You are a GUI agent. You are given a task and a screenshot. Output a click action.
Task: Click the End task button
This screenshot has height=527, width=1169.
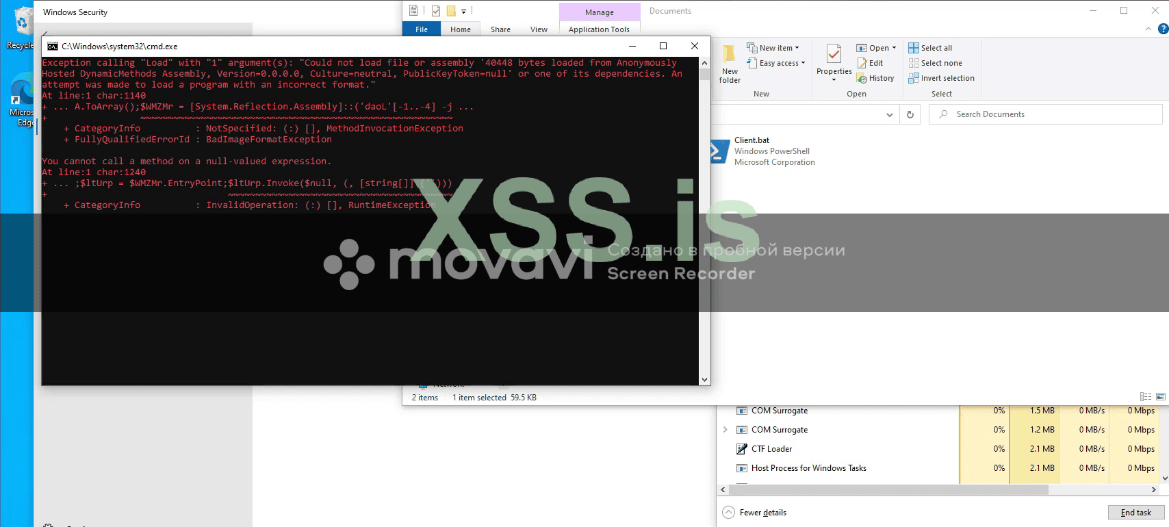(x=1135, y=513)
